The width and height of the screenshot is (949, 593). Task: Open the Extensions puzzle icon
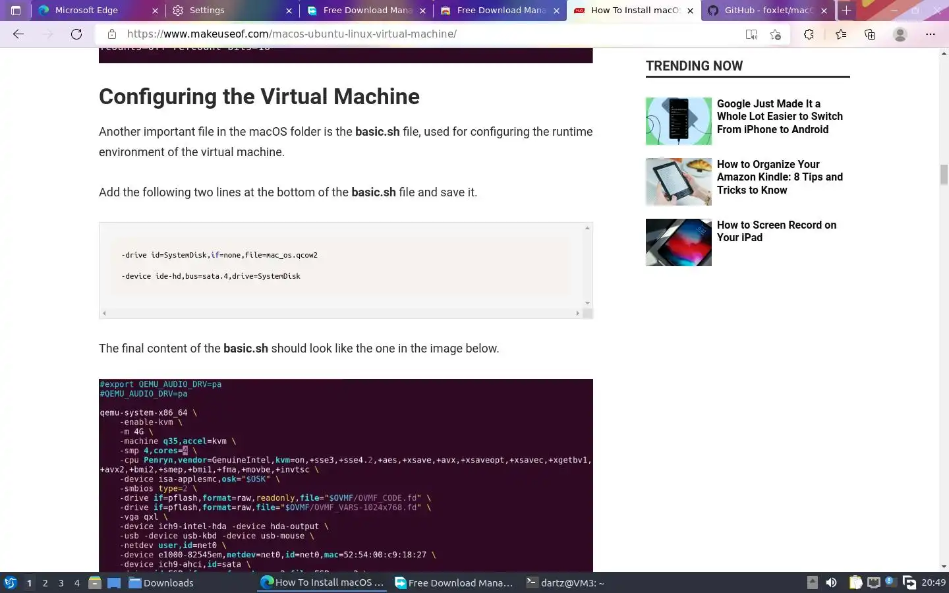point(809,34)
